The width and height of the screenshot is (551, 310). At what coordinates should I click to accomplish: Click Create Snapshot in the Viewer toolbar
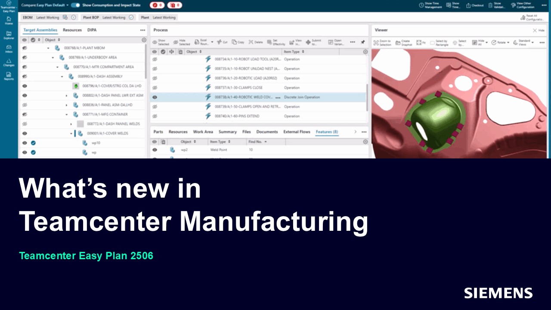[406, 42]
